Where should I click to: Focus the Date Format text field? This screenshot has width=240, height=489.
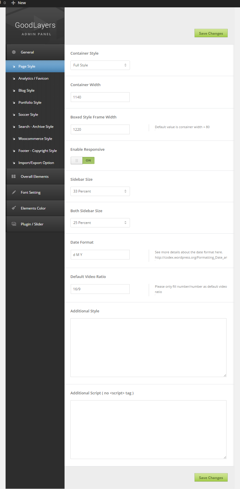(x=100, y=255)
